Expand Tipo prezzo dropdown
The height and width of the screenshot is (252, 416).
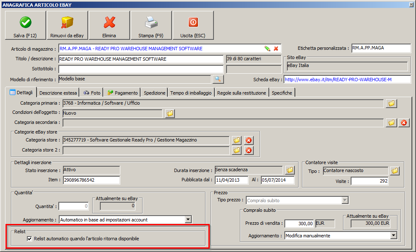pos(345,201)
